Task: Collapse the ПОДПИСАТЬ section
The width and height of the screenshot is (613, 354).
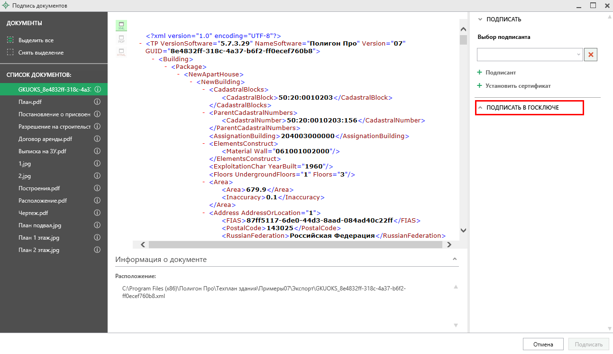Action: [x=480, y=19]
